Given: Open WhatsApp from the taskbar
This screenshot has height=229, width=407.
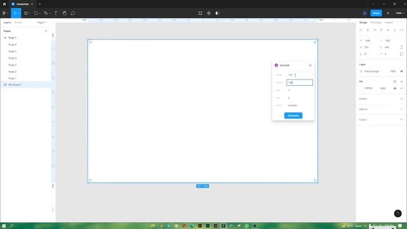Looking at the screenshot, I should pyautogui.click(x=247, y=226).
